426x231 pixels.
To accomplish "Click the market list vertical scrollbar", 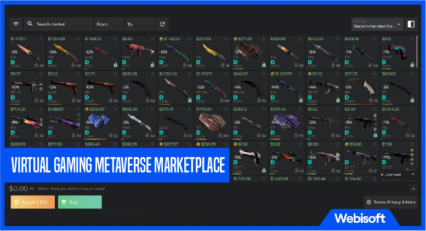I will [417, 51].
